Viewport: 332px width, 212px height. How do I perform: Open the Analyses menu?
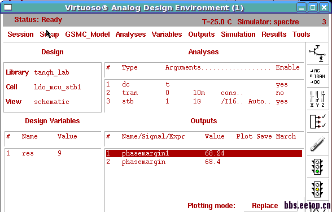click(130, 34)
